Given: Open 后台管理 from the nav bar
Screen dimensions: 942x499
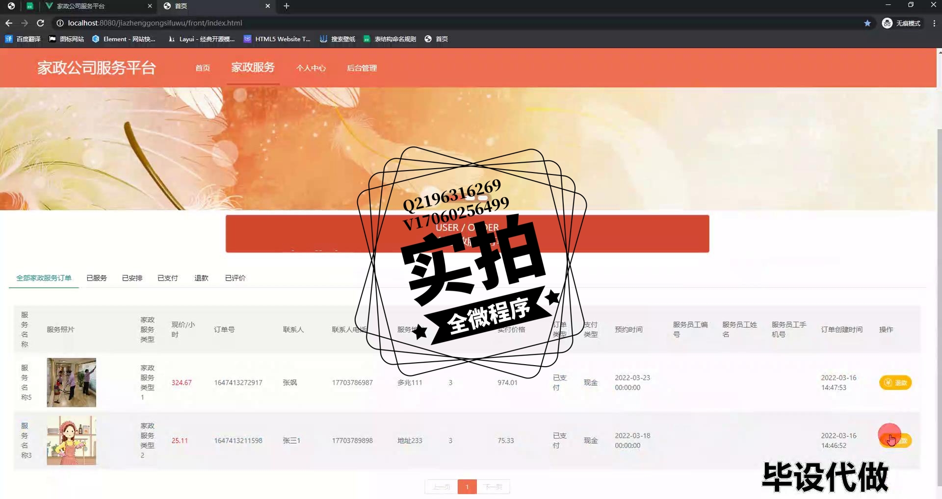Looking at the screenshot, I should [362, 68].
